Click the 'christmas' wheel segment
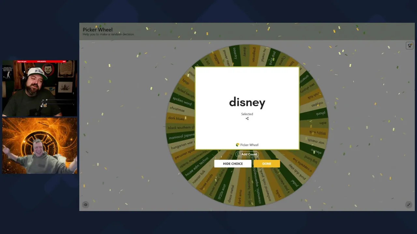This screenshot has width=417, height=234. pyautogui.click(x=177, y=109)
